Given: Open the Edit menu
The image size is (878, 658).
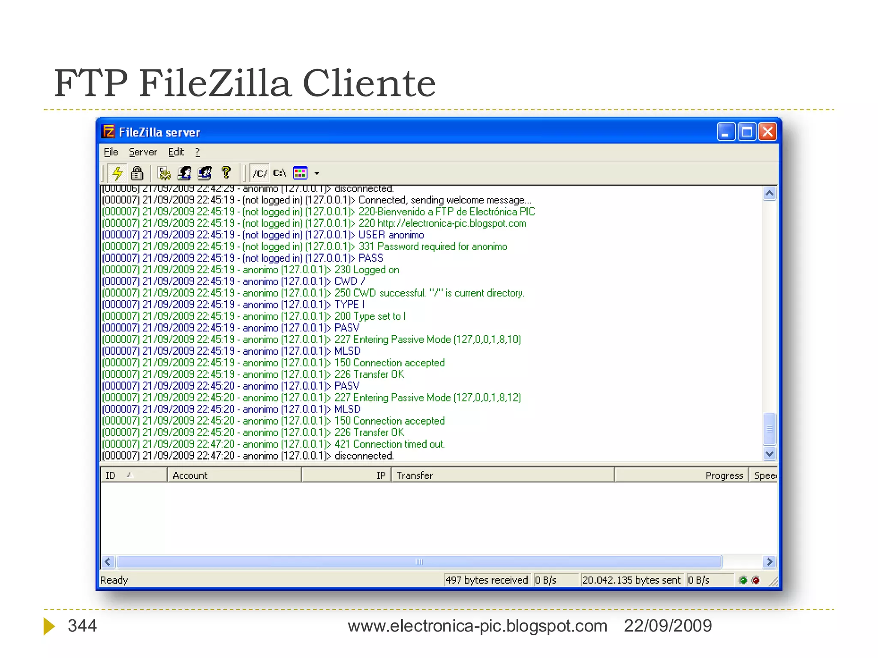Looking at the screenshot, I should point(176,152).
